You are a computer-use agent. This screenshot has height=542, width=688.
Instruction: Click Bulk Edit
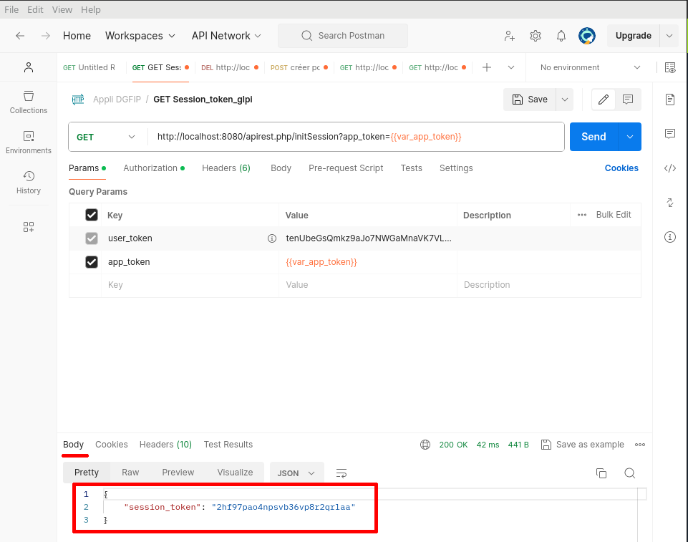pyautogui.click(x=614, y=215)
